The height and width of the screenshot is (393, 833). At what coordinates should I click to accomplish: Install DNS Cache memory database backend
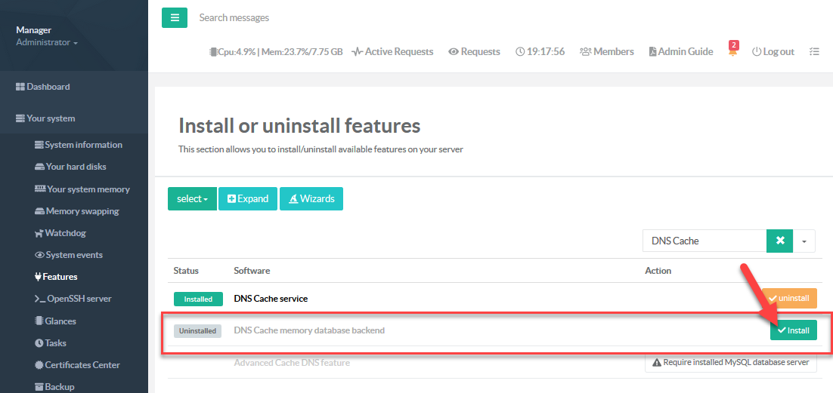tap(793, 330)
